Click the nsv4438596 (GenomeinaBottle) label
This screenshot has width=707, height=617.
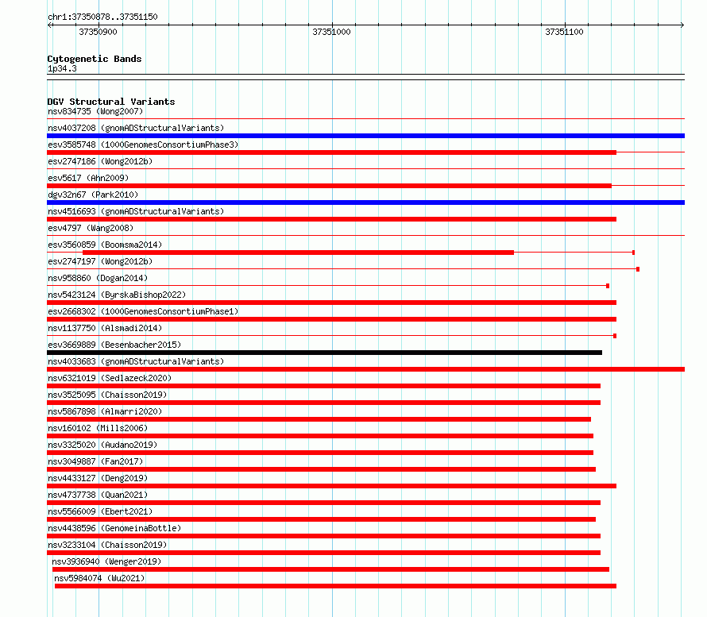point(114,528)
